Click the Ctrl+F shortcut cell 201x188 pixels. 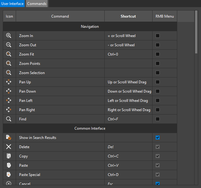(128, 119)
